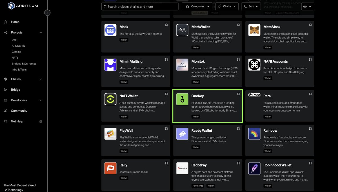Collapse the sidebar with the arrow button
The image size is (338, 192).
(47, 13)
